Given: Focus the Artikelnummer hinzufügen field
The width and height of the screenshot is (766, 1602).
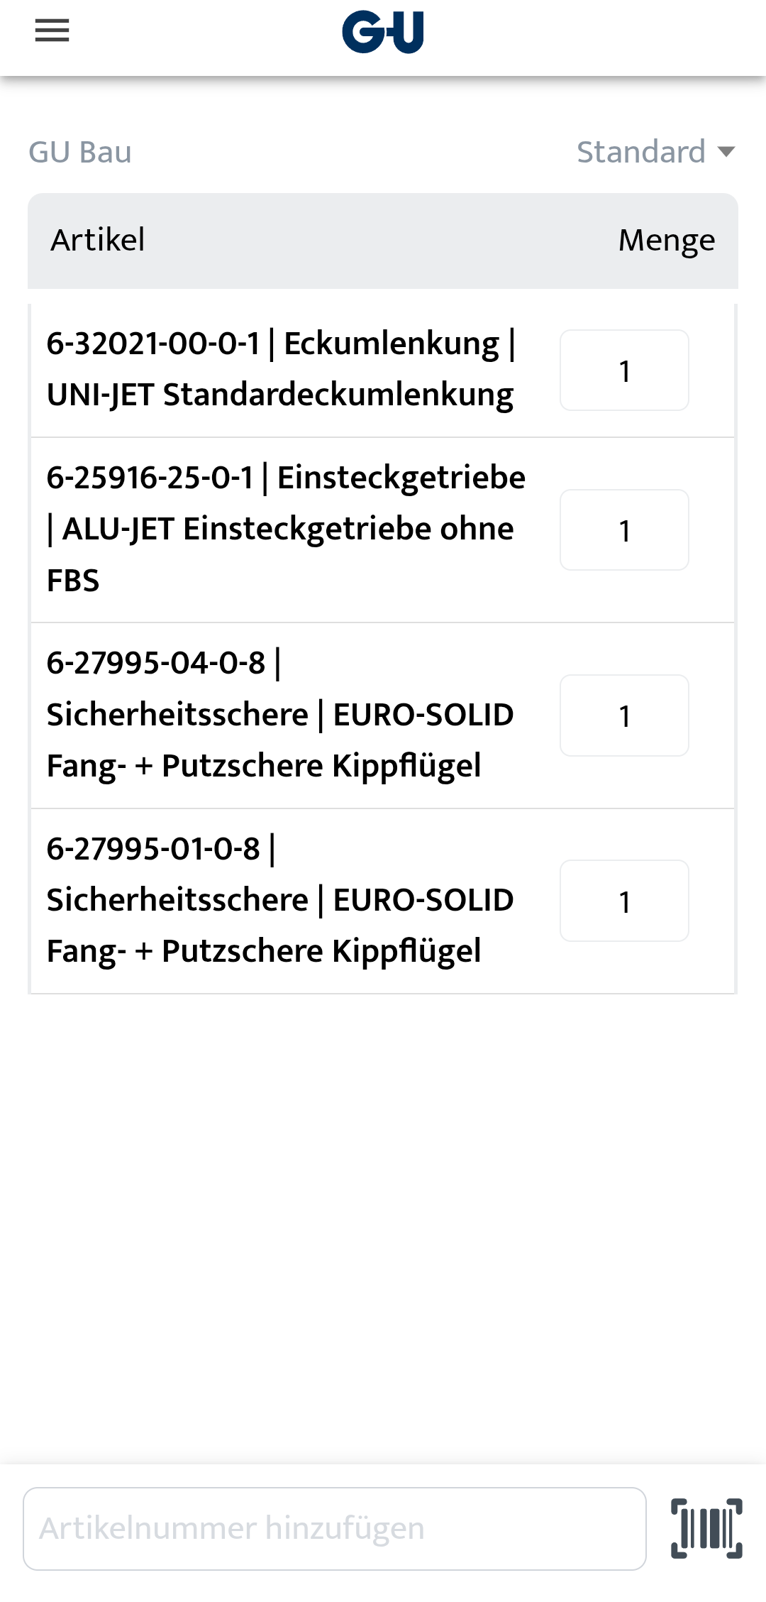Looking at the screenshot, I should 334,1528.
